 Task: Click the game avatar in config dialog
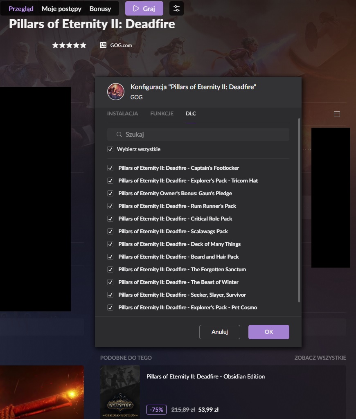point(116,92)
